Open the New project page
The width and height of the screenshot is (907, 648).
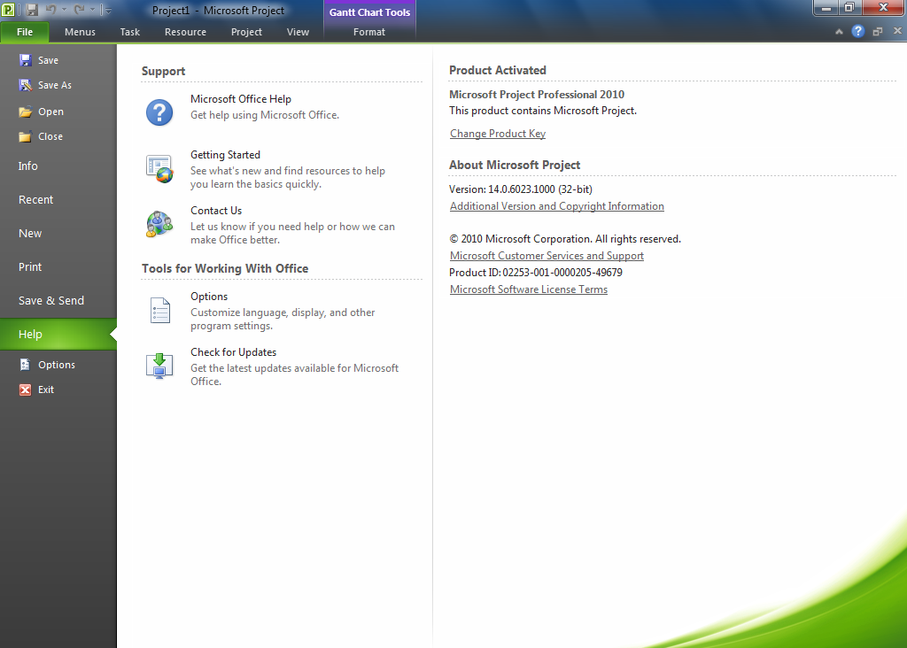[30, 234]
